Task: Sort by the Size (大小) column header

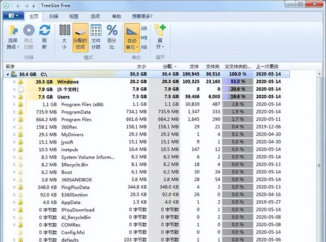Action: [x=142, y=66]
